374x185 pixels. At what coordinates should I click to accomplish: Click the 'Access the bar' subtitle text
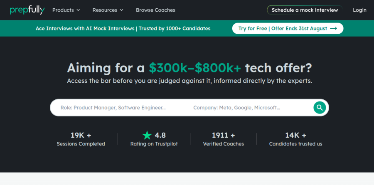pos(189,81)
